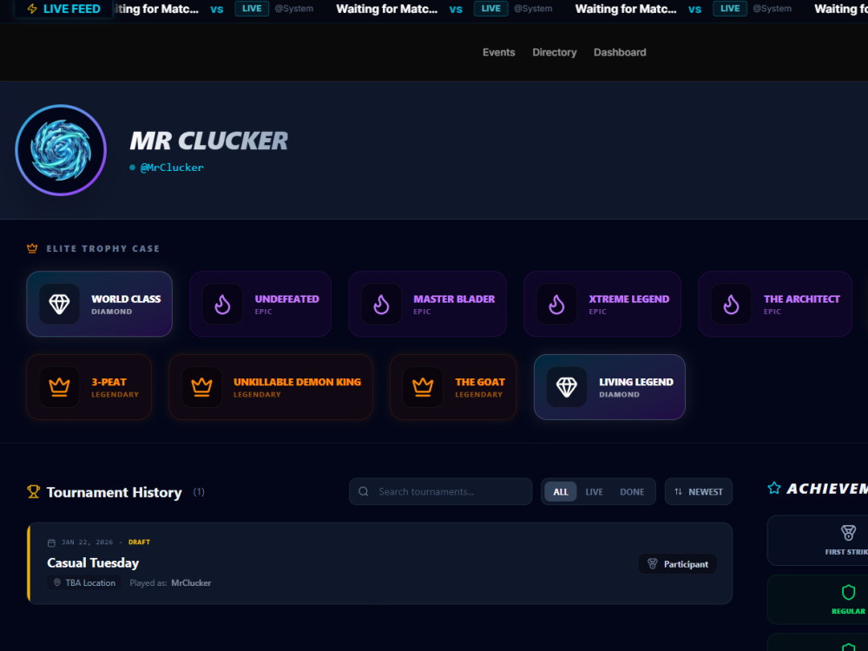This screenshot has width=868, height=651.
Task: Click the Unkillable Demon King label
Action: [297, 382]
